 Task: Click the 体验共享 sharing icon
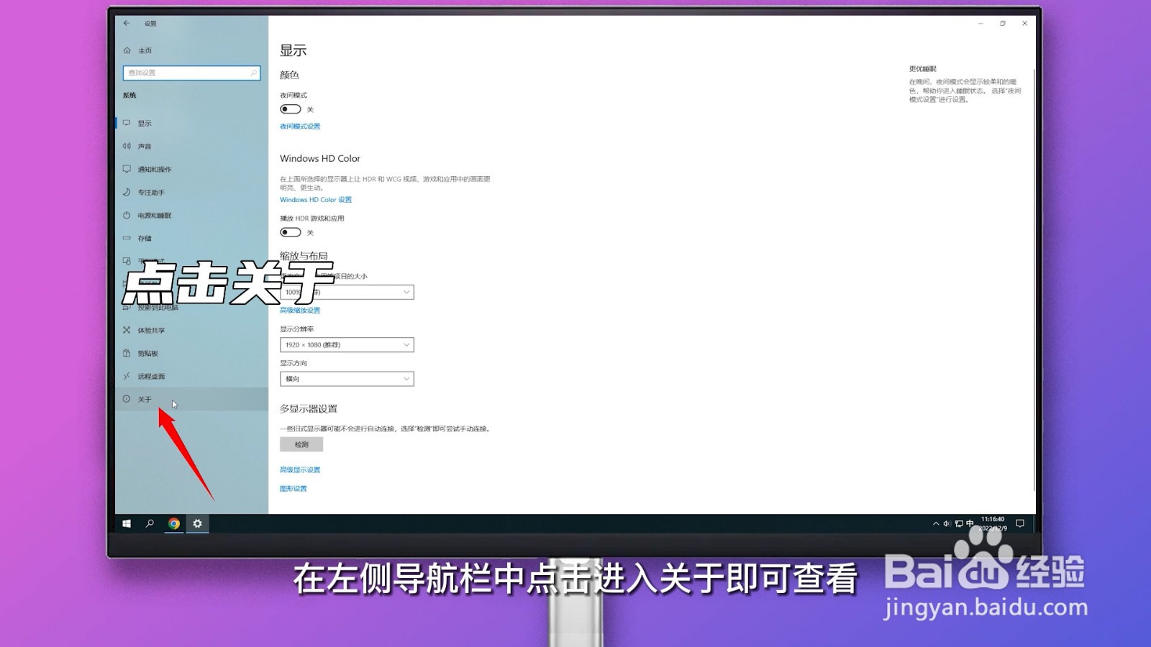(x=127, y=330)
